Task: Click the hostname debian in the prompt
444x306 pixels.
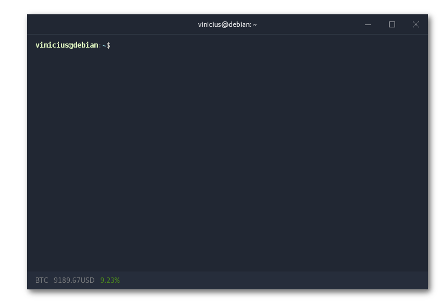Action: (x=85, y=45)
